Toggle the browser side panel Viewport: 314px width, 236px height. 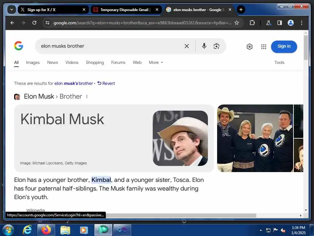[280, 23]
